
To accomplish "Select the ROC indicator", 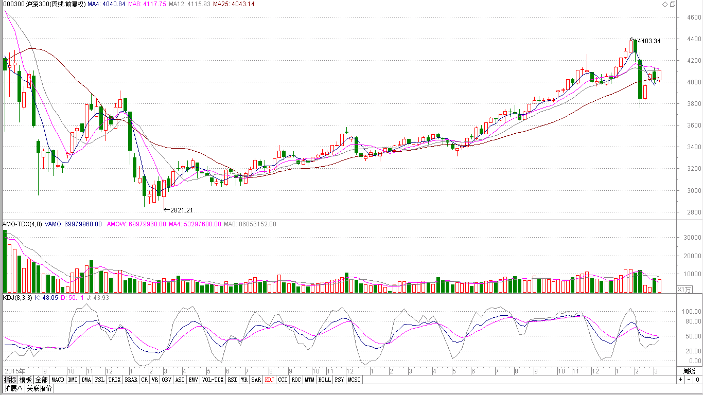I will [x=296, y=380].
